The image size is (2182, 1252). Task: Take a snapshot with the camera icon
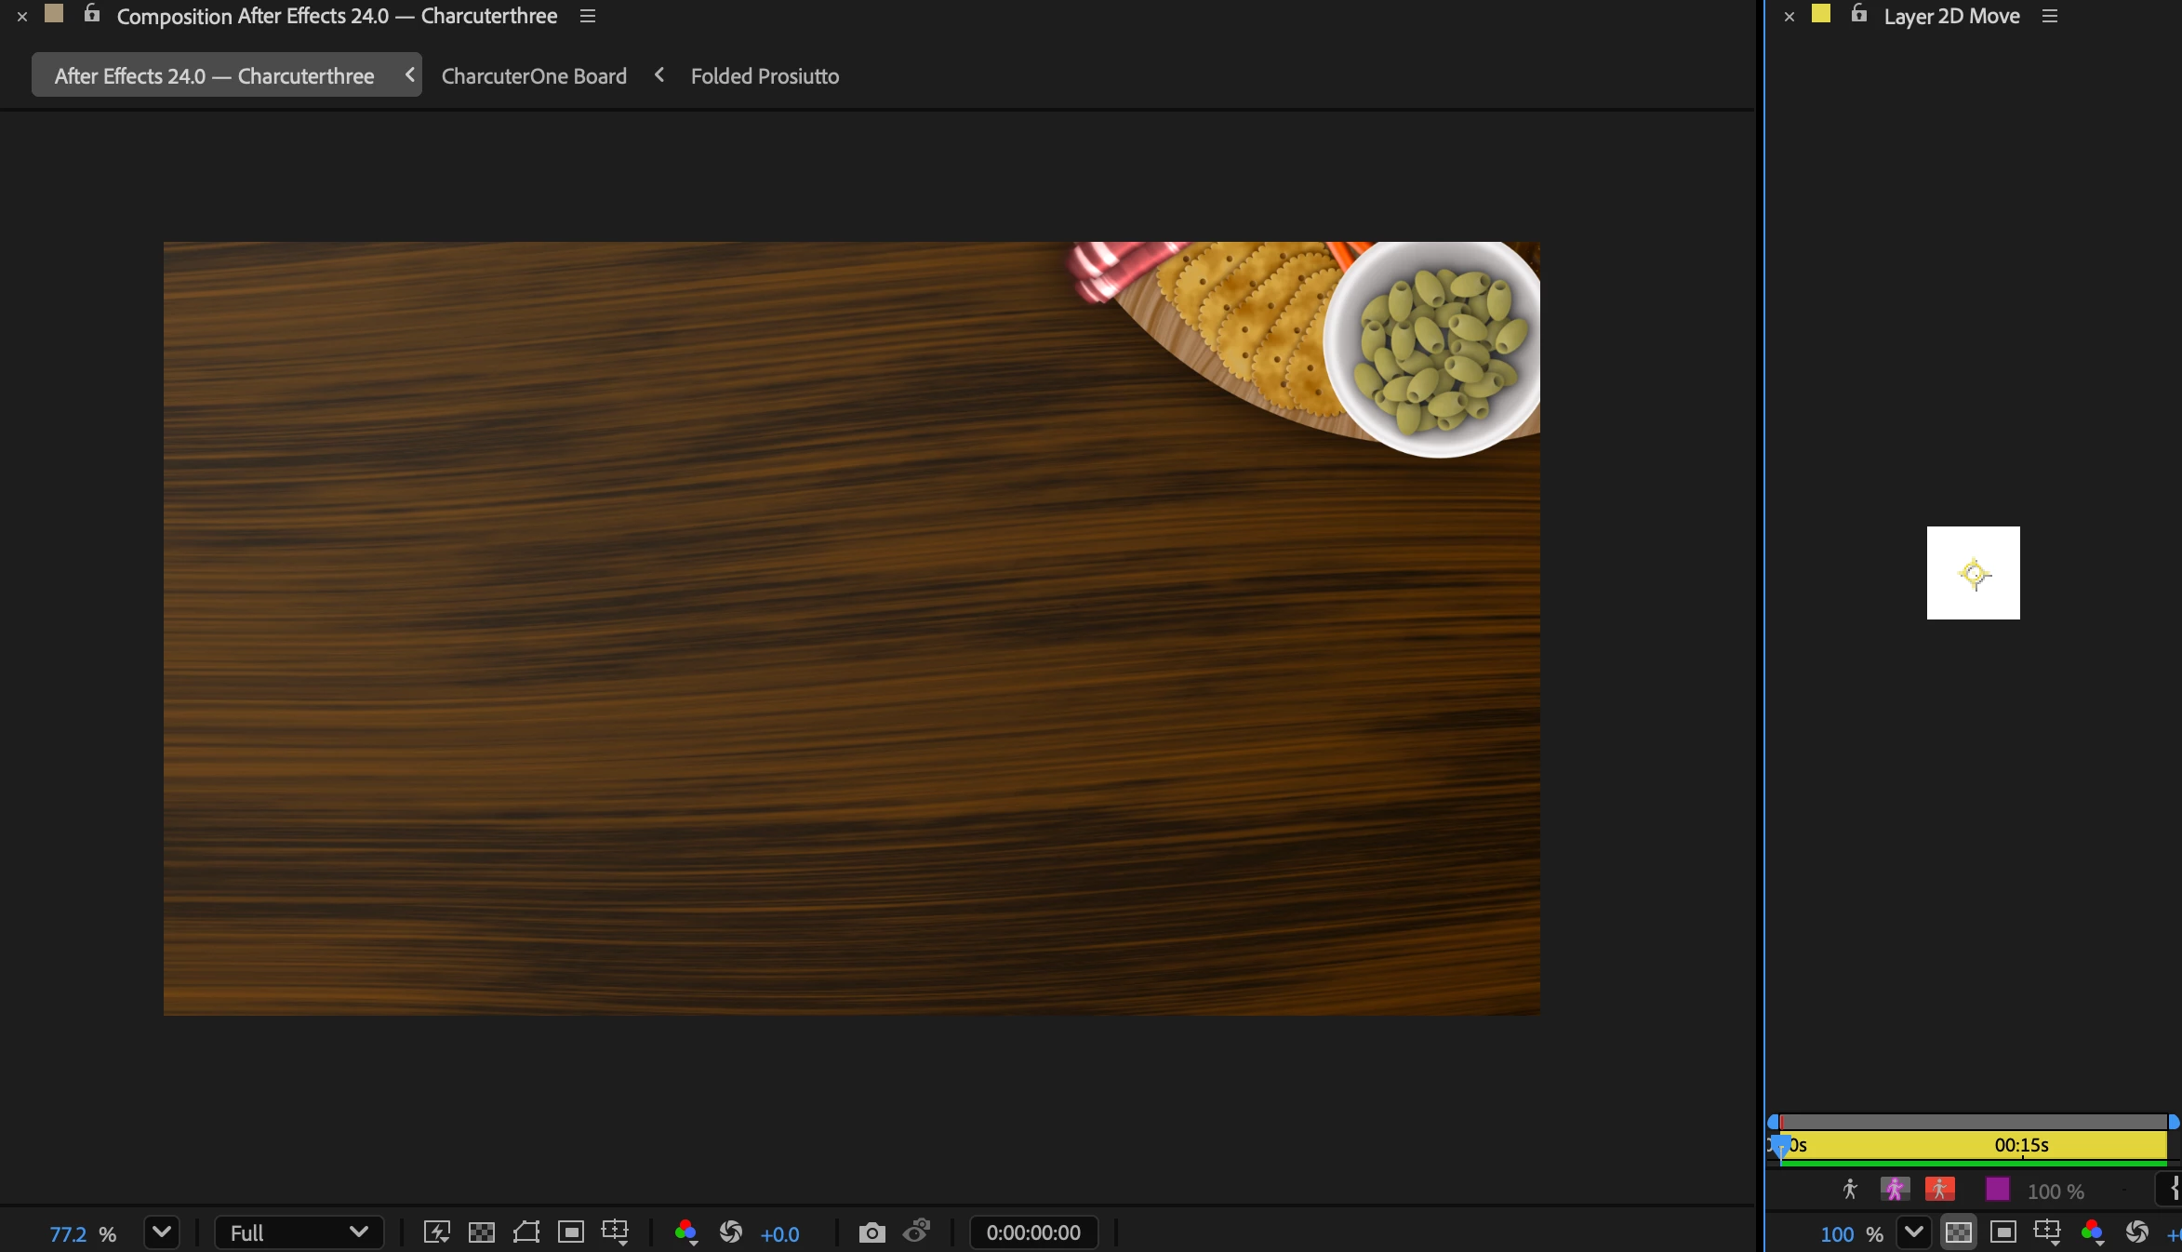click(x=871, y=1232)
